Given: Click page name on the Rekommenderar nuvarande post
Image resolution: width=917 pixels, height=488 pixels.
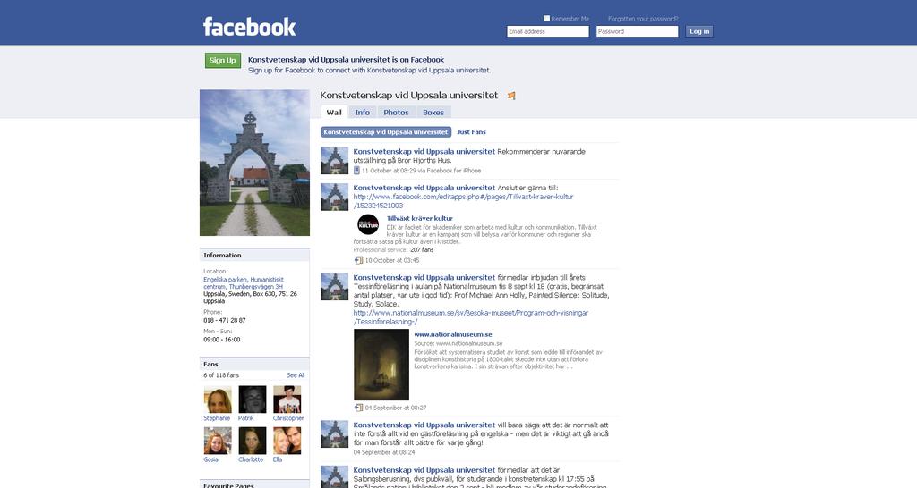Looking at the screenshot, I should point(424,151).
